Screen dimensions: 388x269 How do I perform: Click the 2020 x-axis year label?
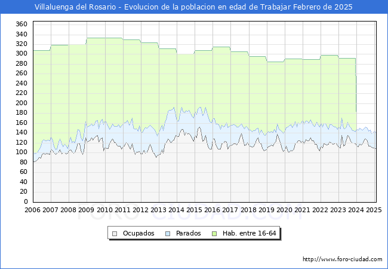(x=284, y=210)
